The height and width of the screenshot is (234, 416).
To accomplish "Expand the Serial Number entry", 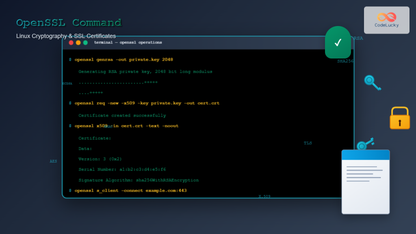I will [x=122, y=169].
